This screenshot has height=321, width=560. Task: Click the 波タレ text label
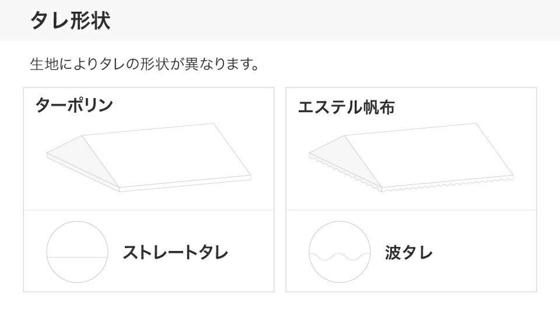[409, 252]
